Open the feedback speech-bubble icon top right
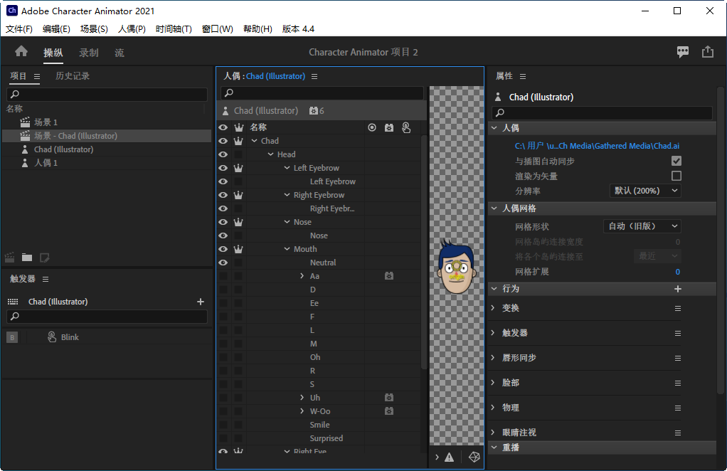The image size is (727, 471). [682, 51]
